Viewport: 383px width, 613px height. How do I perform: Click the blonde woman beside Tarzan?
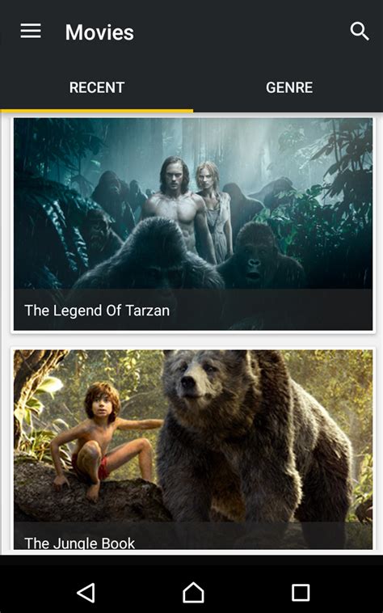point(213,207)
